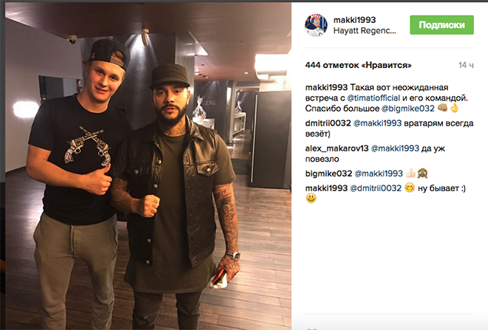Open makki1993 username in post header
The image size is (488, 330).
click(354, 20)
